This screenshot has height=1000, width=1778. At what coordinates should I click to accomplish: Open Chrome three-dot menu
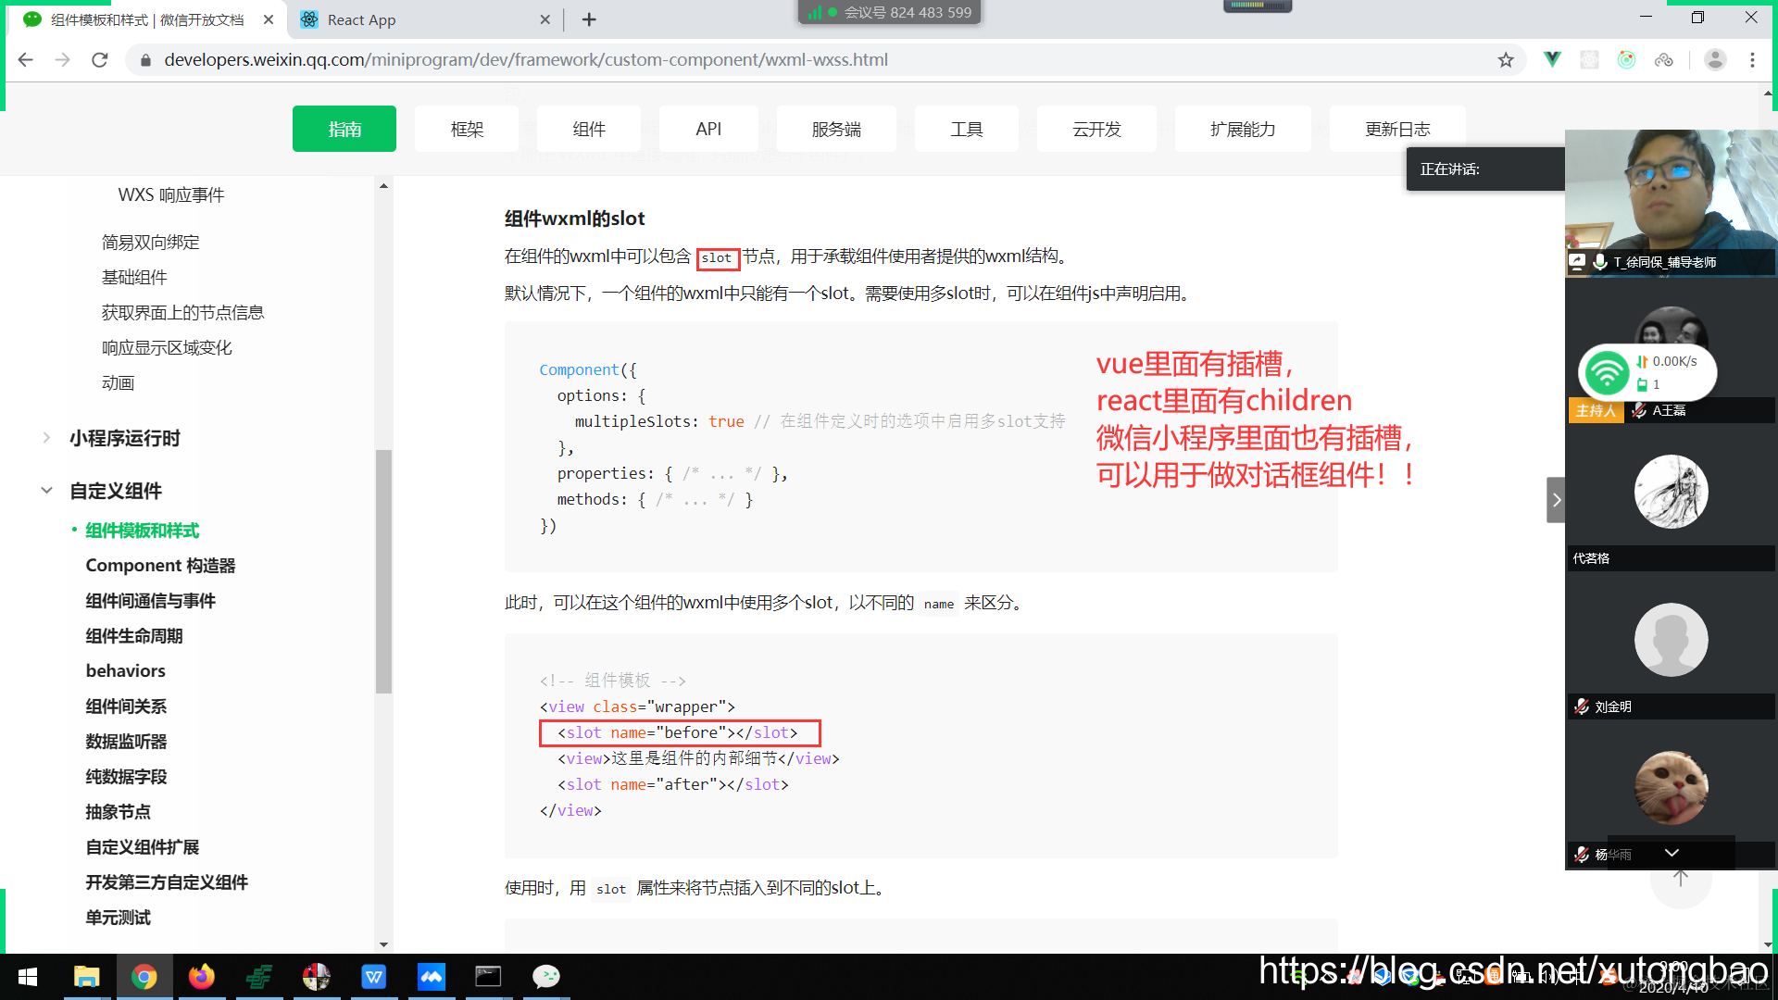(1752, 60)
